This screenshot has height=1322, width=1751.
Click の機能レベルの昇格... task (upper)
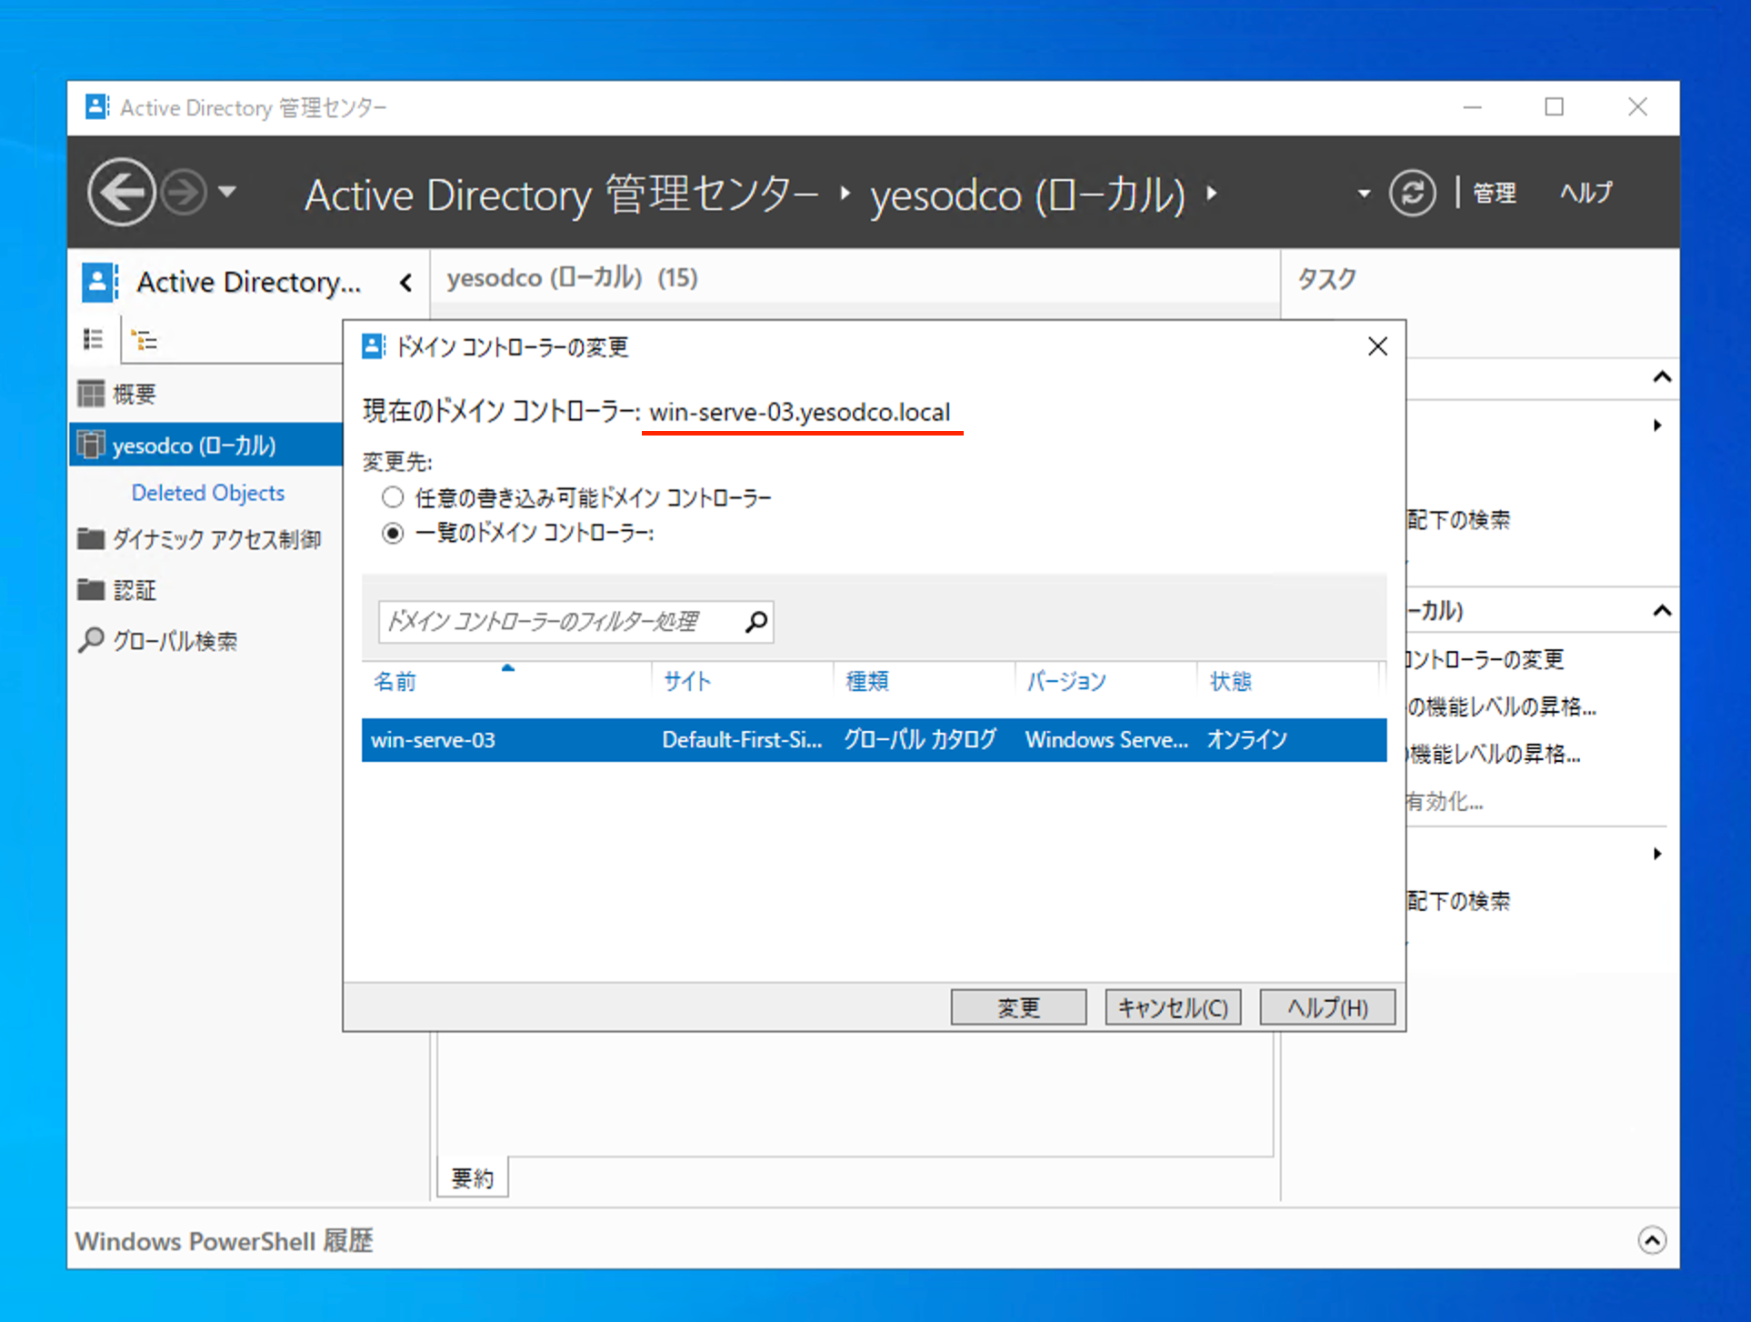1502,706
